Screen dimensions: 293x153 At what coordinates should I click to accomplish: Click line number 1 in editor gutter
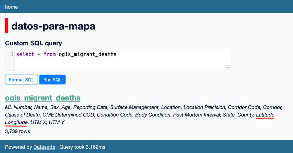coord(12,54)
